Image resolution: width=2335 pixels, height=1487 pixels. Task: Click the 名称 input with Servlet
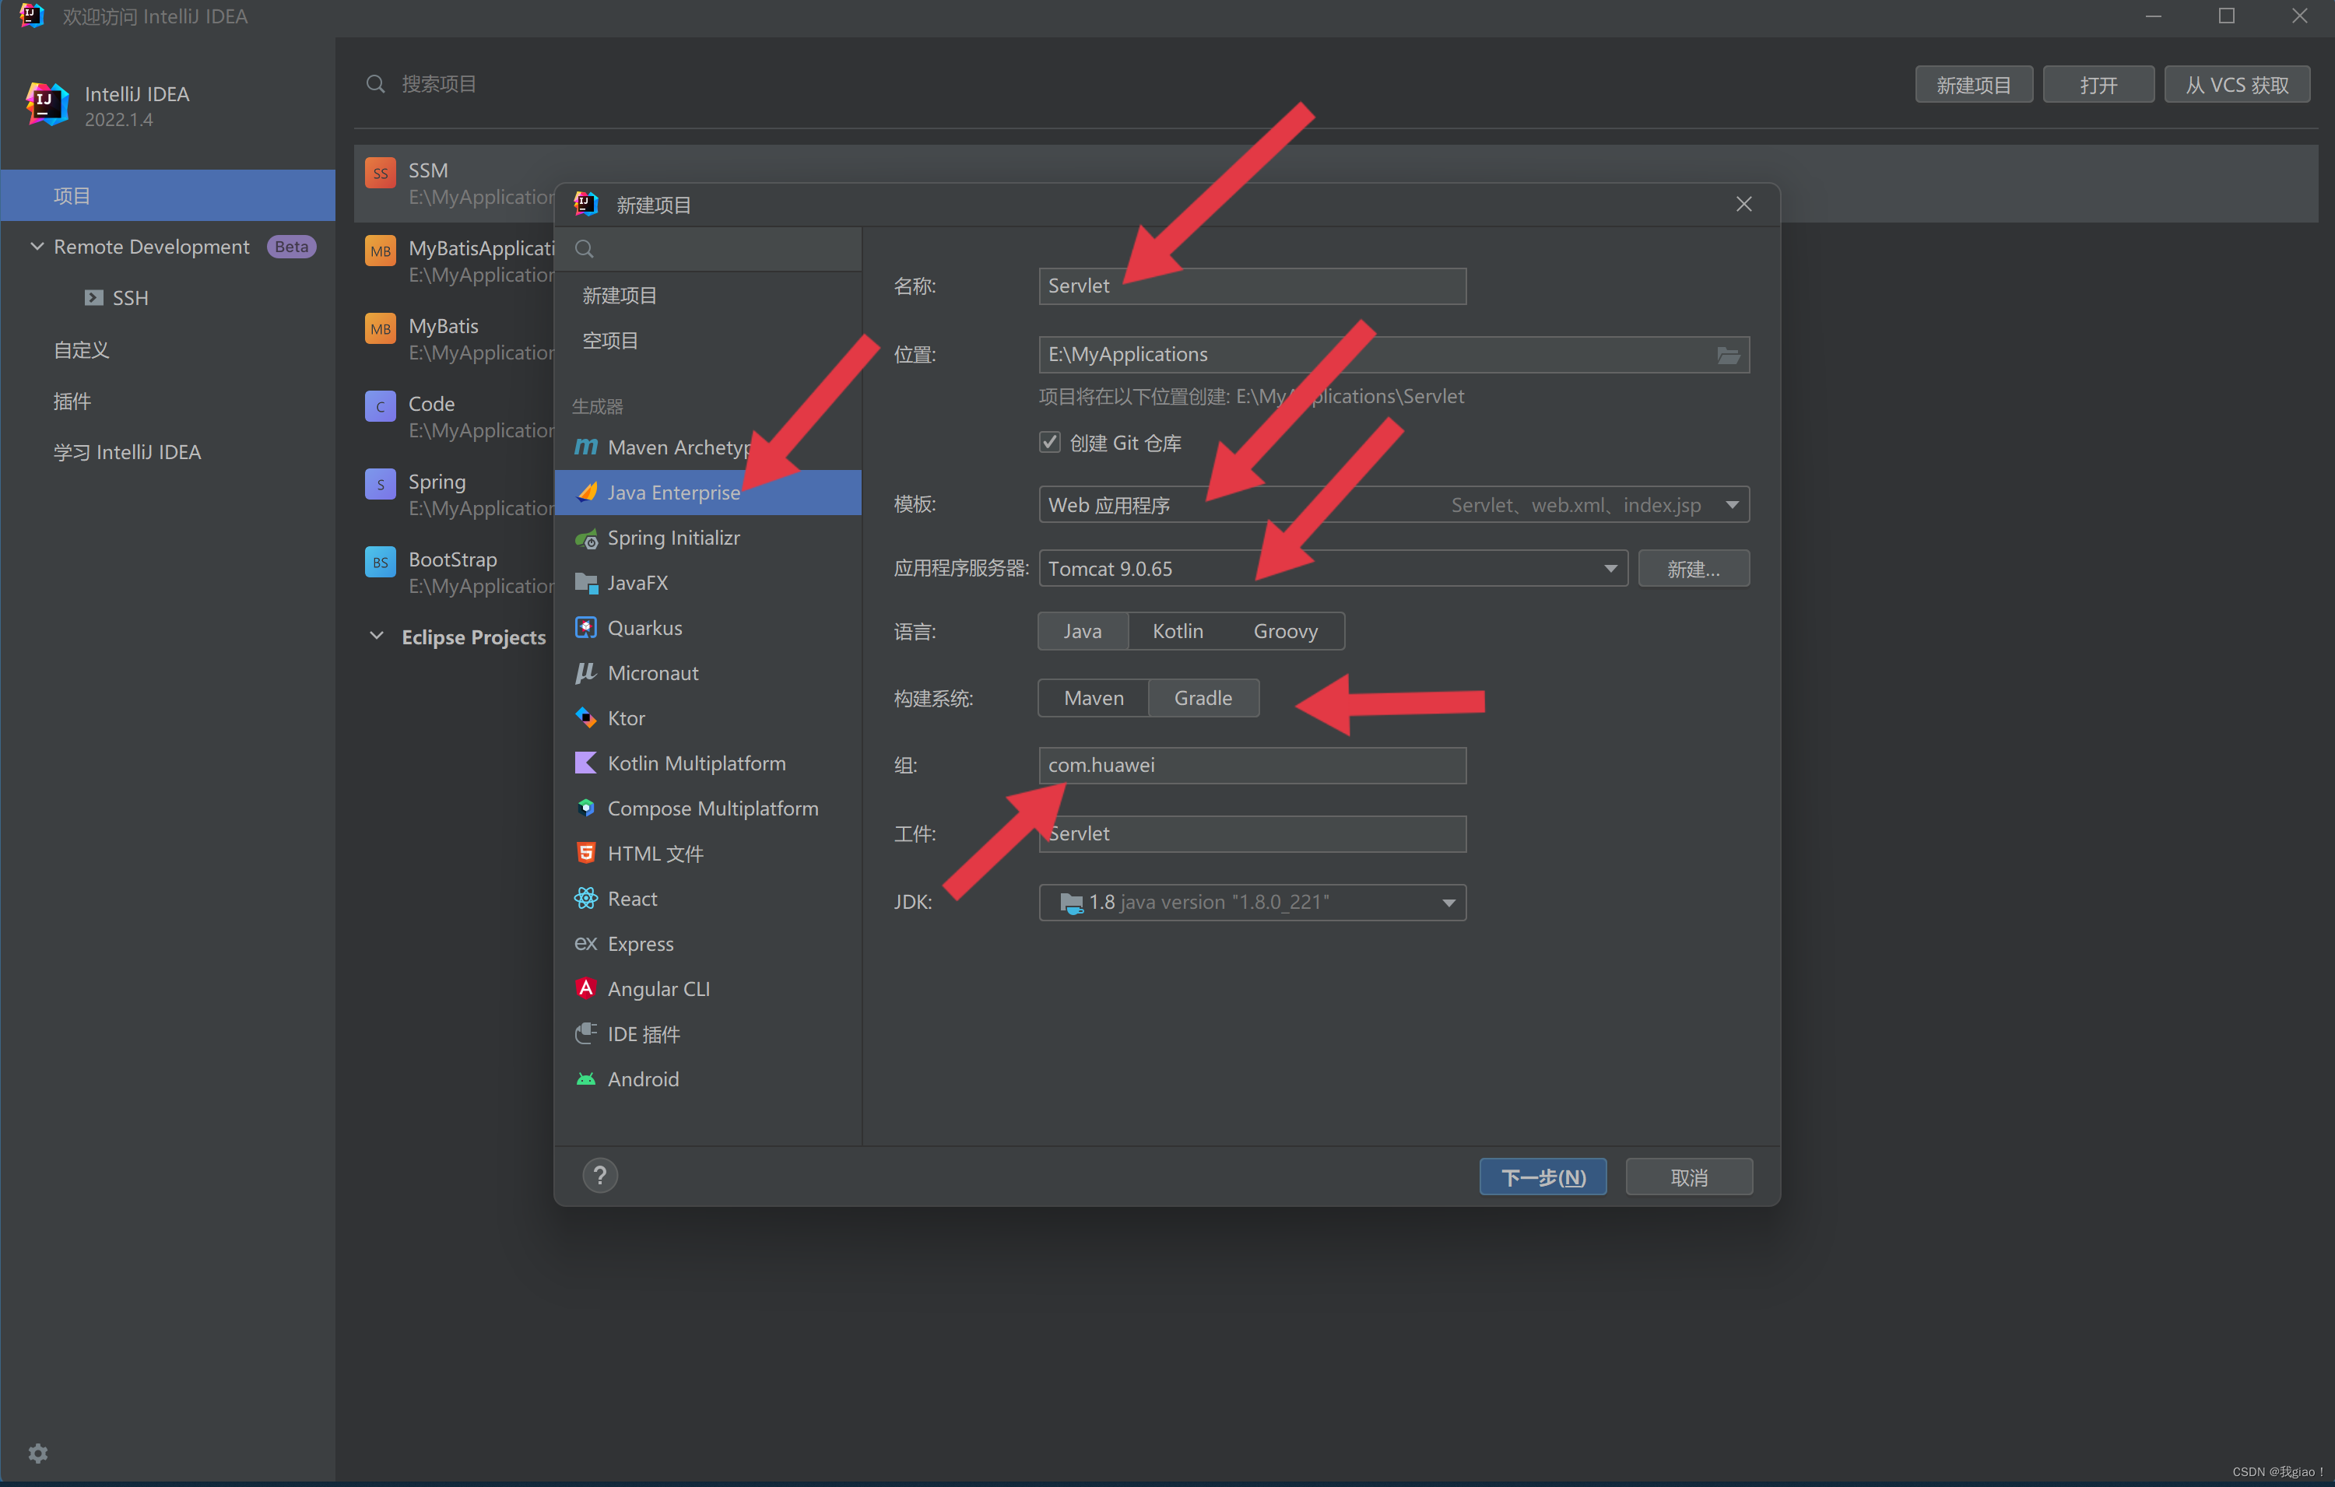1252,287
